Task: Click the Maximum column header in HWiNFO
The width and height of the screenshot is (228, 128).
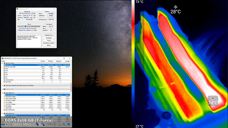Action: pyautogui.click(x=59, y=61)
